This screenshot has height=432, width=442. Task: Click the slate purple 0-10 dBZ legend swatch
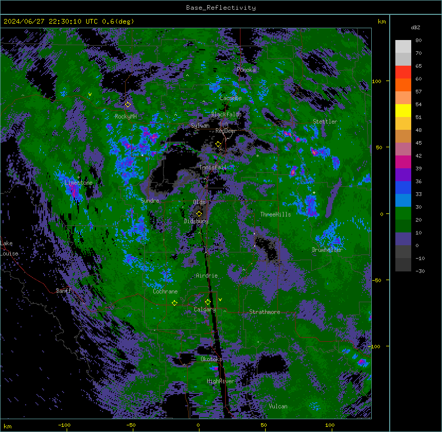(x=403, y=239)
